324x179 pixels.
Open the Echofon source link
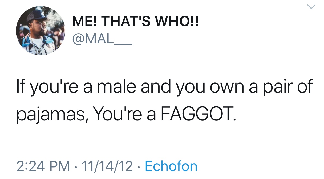click(171, 166)
